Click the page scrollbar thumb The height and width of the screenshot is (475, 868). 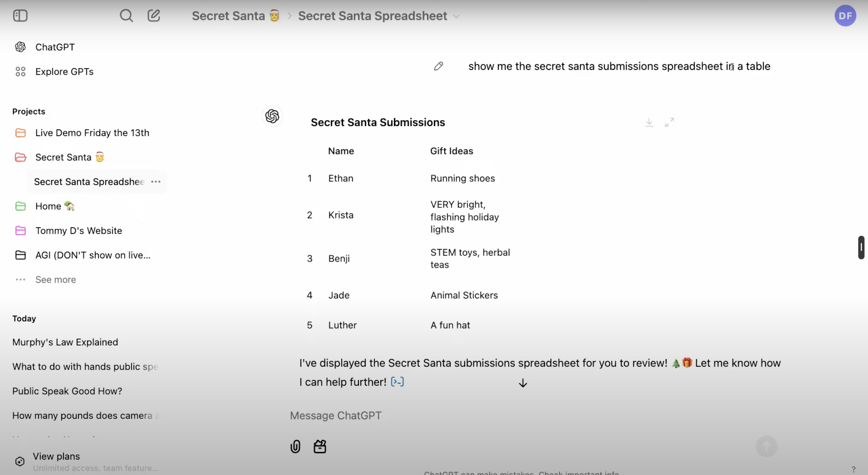click(861, 247)
